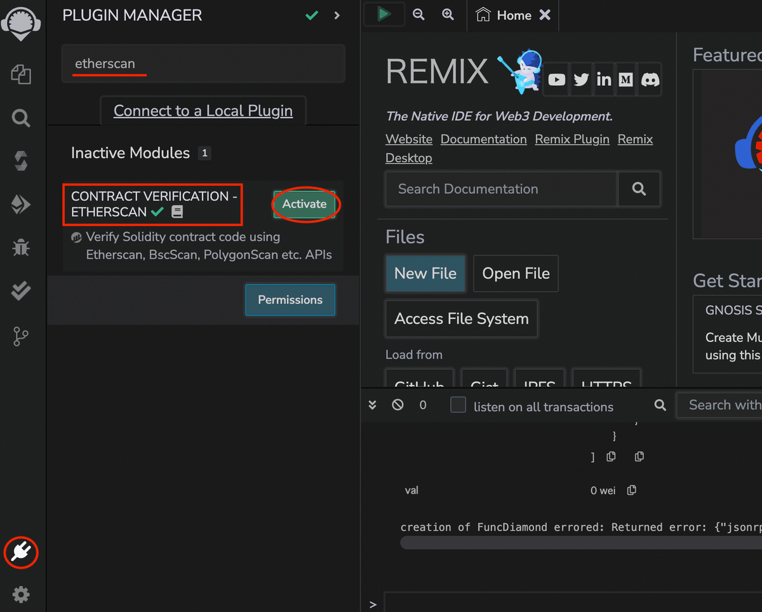Open Deploy & Run Transactions panel
762x612 pixels.
21,204
